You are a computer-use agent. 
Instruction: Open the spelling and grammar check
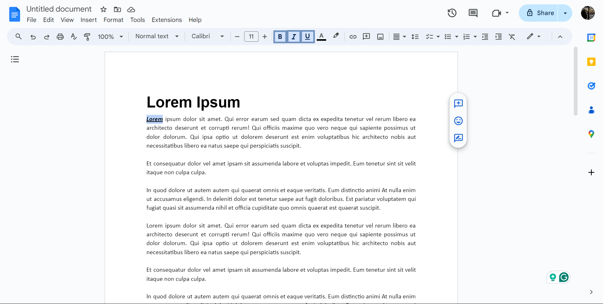[73, 37]
